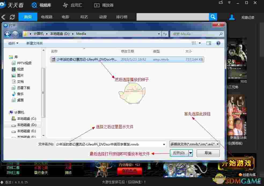This screenshot has height=186, width=264.
Task: Open the dialog's Help question mark icon
Action: [218, 43]
